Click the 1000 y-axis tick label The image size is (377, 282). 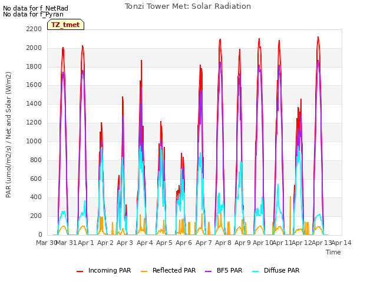click(x=34, y=141)
